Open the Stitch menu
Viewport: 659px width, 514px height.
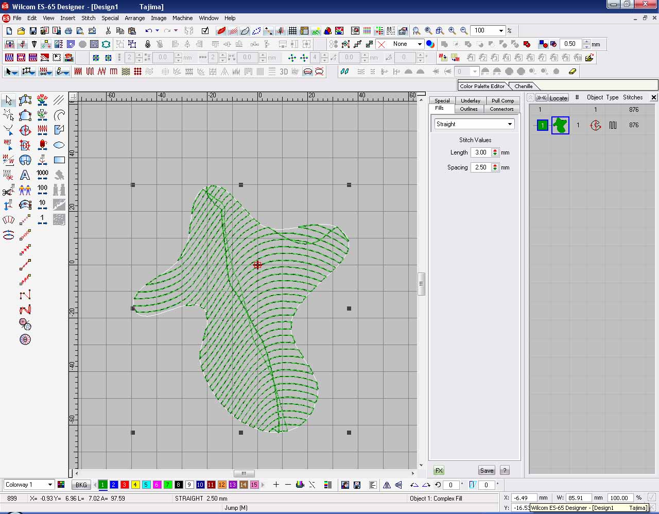coord(89,18)
